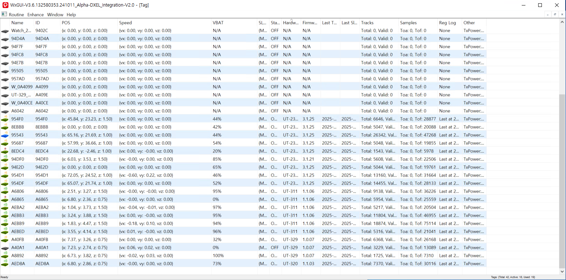Open the Enhance menu
The image size is (566, 280).
click(x=35, y=15)
